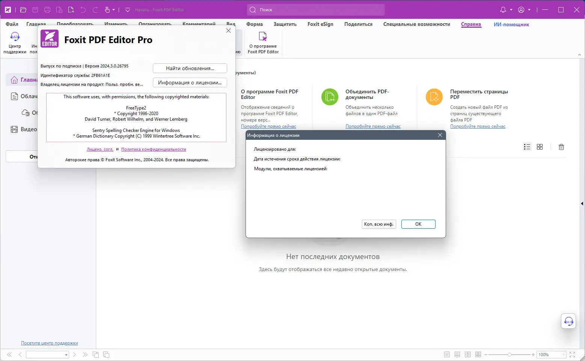Screen dimensions: 585x361
Task: Select single page view in status bar
Action: [447, 355]
